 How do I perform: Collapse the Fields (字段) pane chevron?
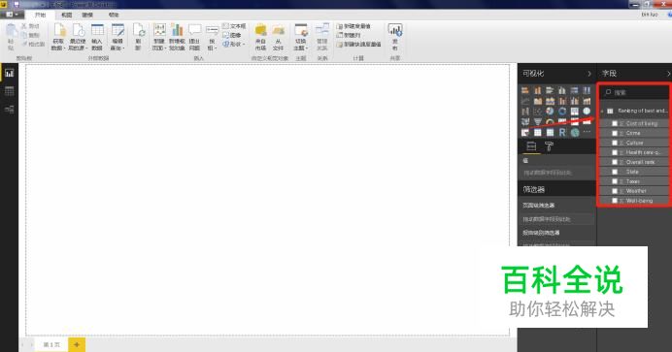[668, 74]
